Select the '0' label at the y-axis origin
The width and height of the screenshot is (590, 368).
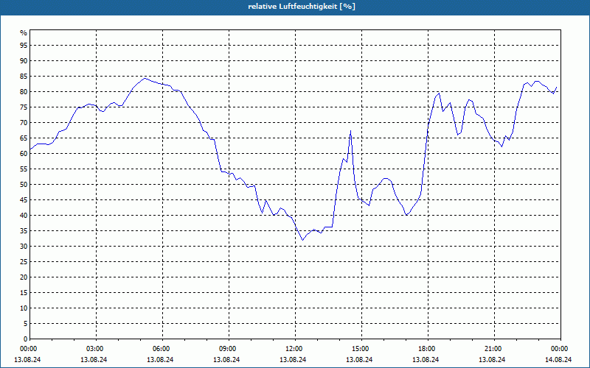click(x=26, y=339)
